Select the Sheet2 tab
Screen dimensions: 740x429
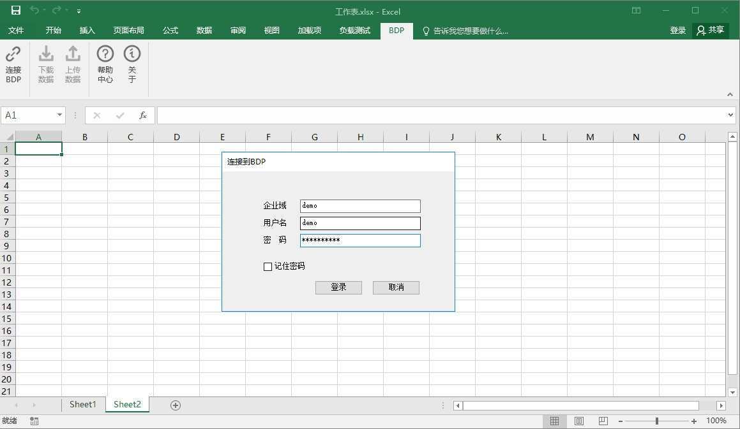point(127,405)
